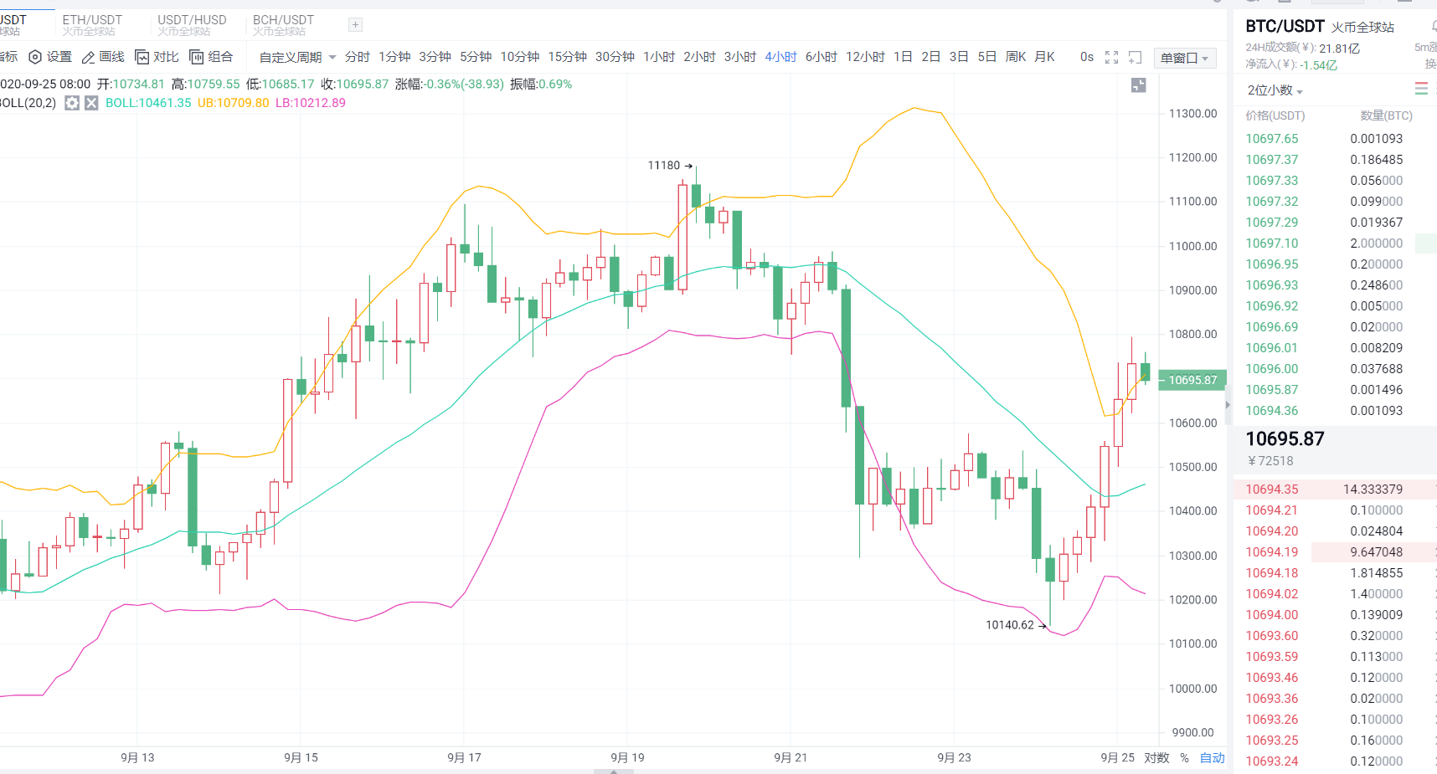
Task: Expand the 2位小数 decimal precision dropdown
Action: click(1275, 90)
